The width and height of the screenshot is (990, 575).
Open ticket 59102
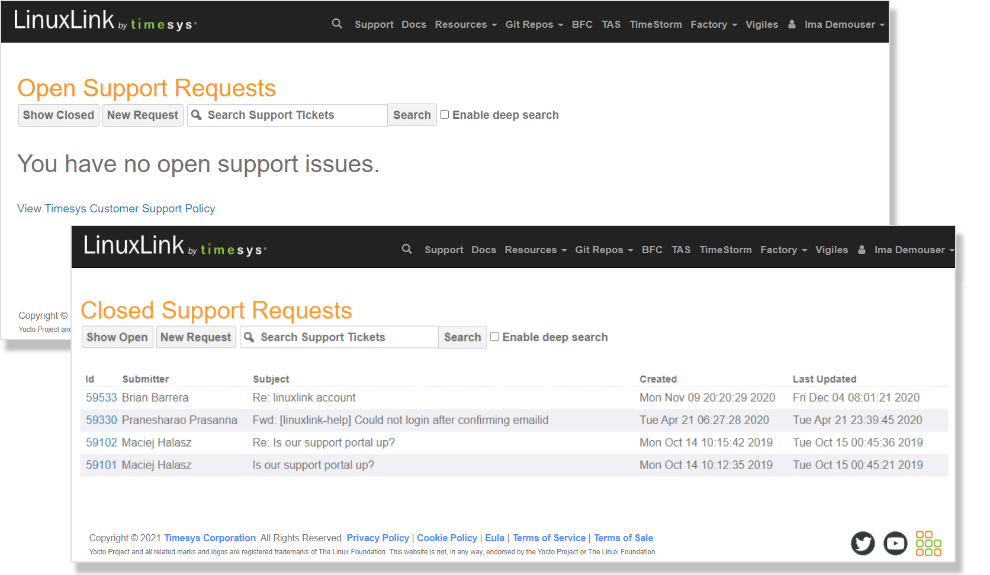pos(101,442)
